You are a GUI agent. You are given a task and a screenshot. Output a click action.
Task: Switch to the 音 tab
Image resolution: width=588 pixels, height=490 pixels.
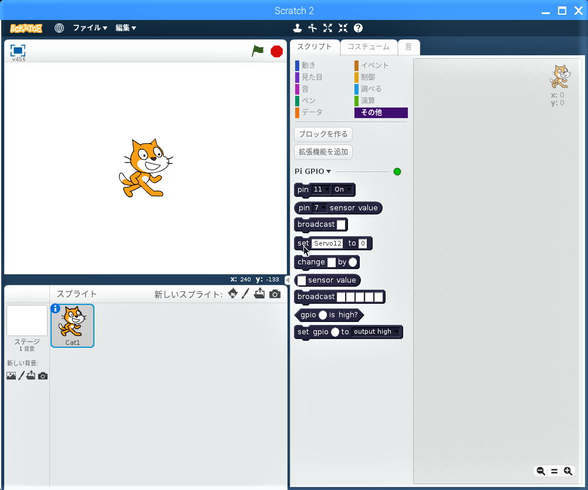click(409, 48)
